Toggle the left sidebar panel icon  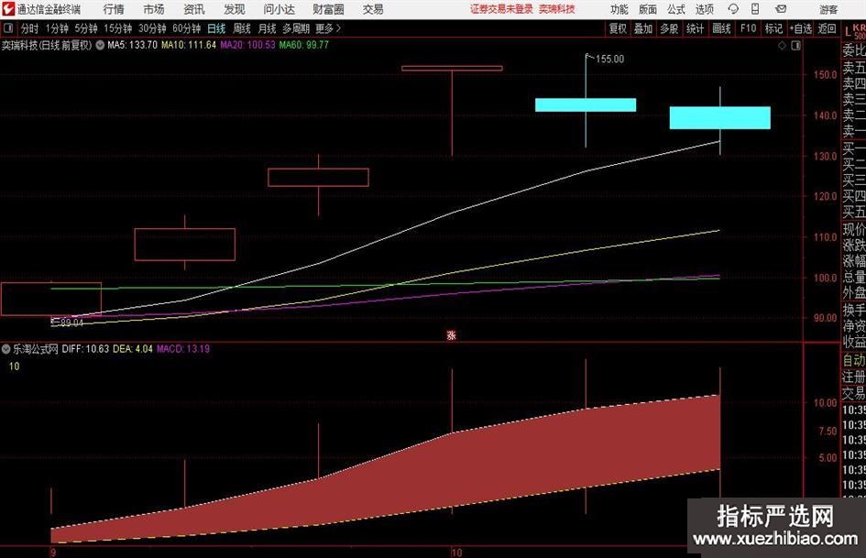point(8,28)
